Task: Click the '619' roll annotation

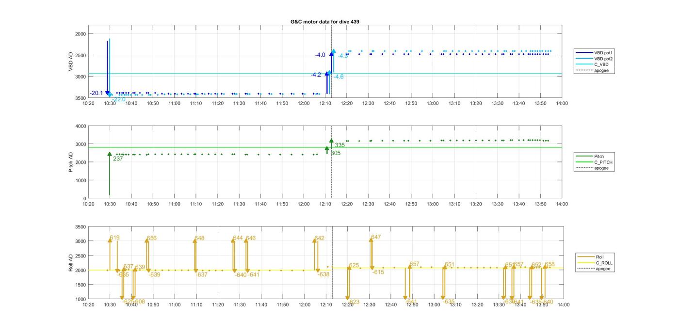Action: pyautogui.click(x=114, y=238)
